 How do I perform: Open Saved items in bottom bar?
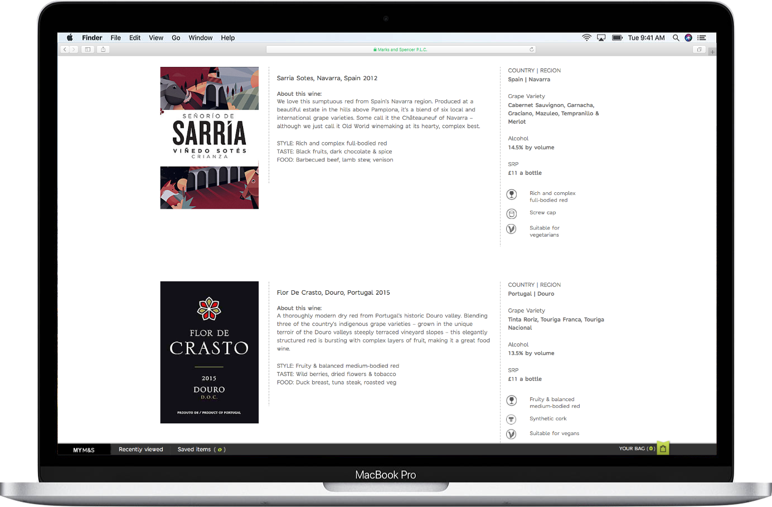click(x=201, y=450)
